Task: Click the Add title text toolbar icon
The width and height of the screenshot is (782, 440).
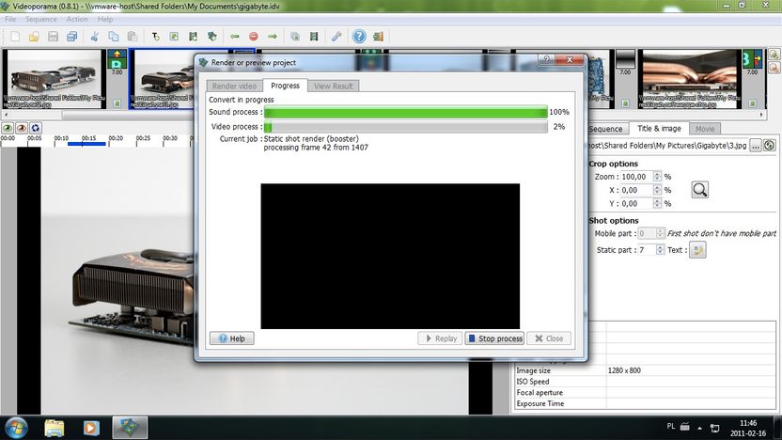Action: click(156, 37)
